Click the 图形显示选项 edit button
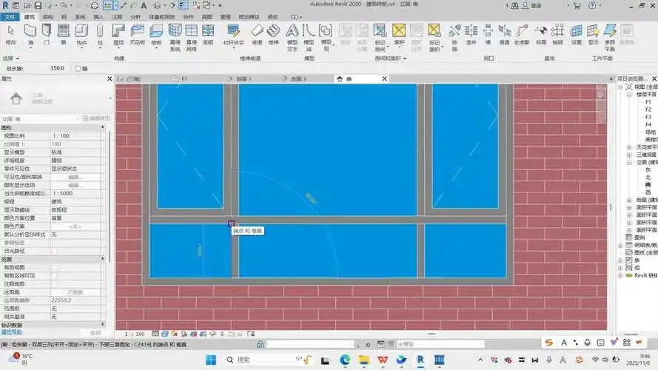Viewport: 658px width, 370px height. coord(75,185)
